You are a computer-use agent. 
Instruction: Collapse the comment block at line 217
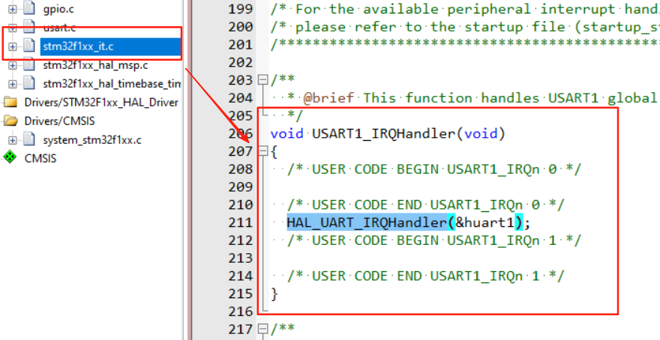tap(263, 329)
